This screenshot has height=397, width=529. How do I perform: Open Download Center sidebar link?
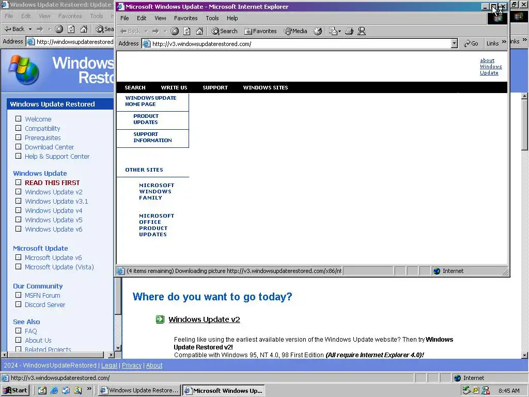point(49,147)
